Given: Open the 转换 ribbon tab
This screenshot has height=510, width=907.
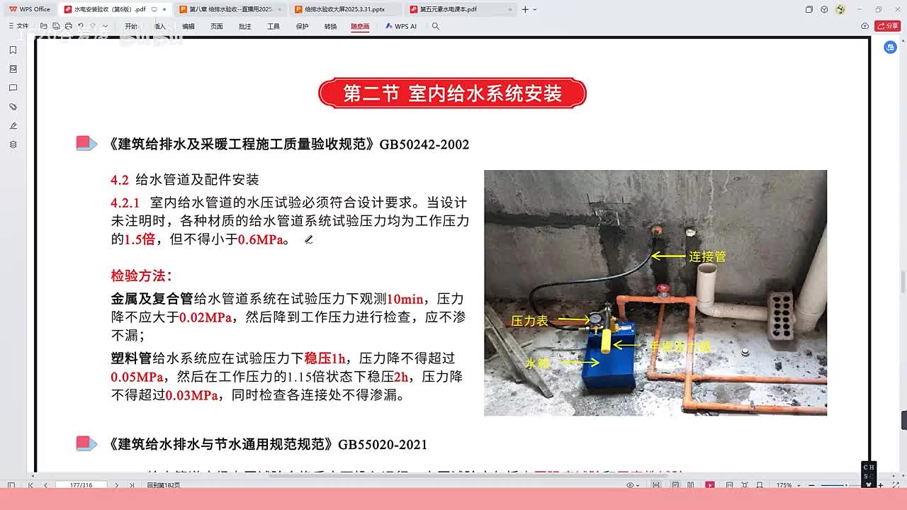Looking at the screenshot, I should [331, 26].
